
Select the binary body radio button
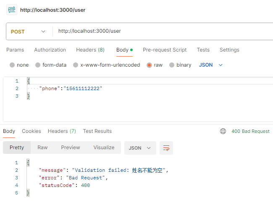coord(172,65)
